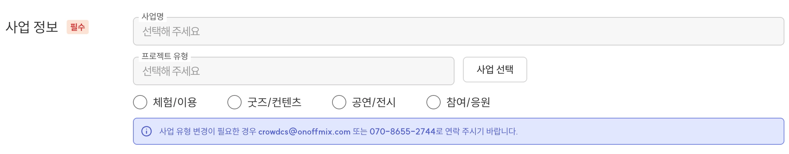Pick the 공연/전시 radio button
The image size is (789, 154).
coord(339,102)
